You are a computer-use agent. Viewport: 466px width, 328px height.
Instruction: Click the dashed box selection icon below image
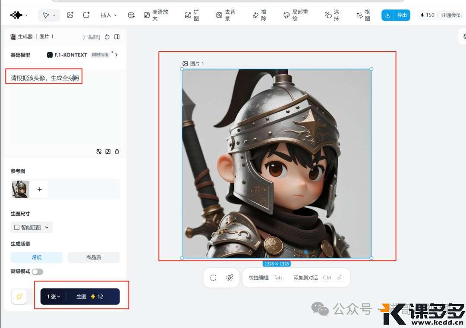[214, 278]
